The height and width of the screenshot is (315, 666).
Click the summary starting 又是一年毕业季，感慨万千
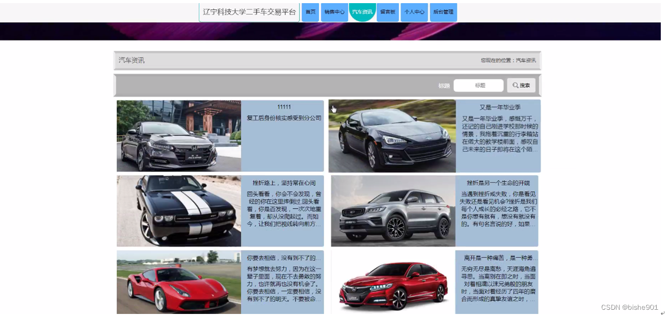click(x=500, y=134)
